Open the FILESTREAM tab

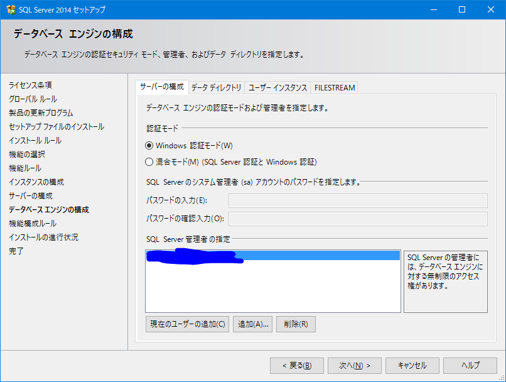coord(335,88)
